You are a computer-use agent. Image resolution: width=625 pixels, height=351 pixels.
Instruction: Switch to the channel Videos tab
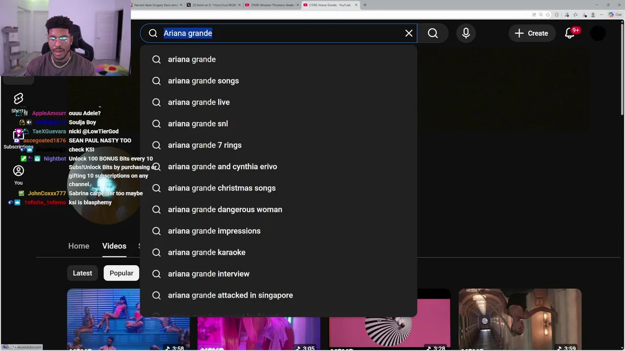tap(114, 246)
